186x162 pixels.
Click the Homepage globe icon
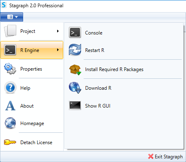[x=10, y=123]
